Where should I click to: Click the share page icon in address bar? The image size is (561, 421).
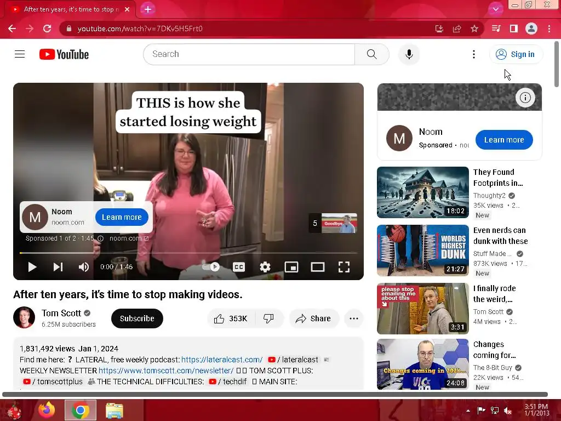457,29
